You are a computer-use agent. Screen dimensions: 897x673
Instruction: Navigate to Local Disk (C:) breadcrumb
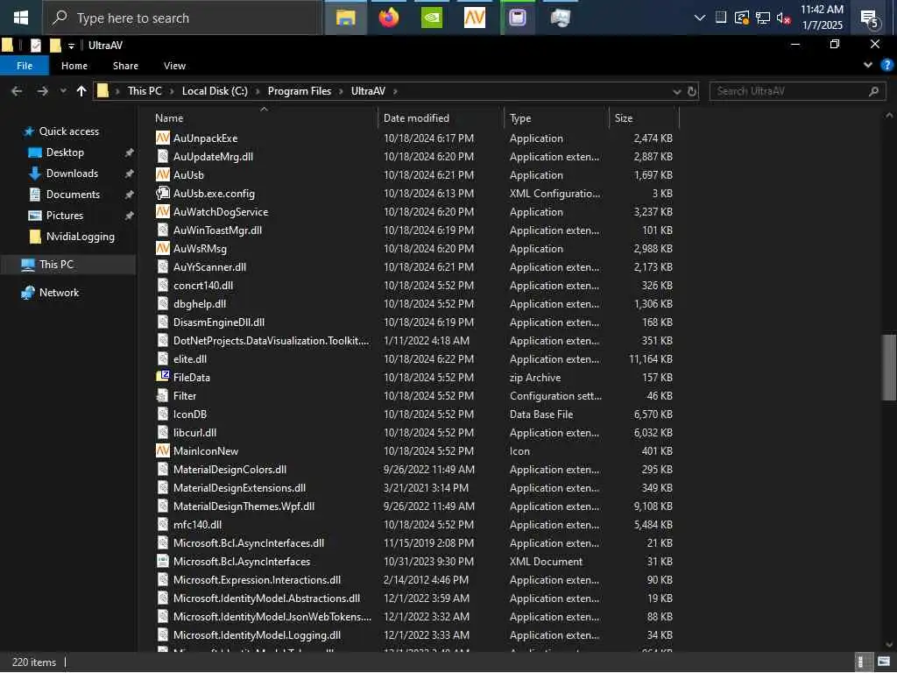tap(215, 91)
